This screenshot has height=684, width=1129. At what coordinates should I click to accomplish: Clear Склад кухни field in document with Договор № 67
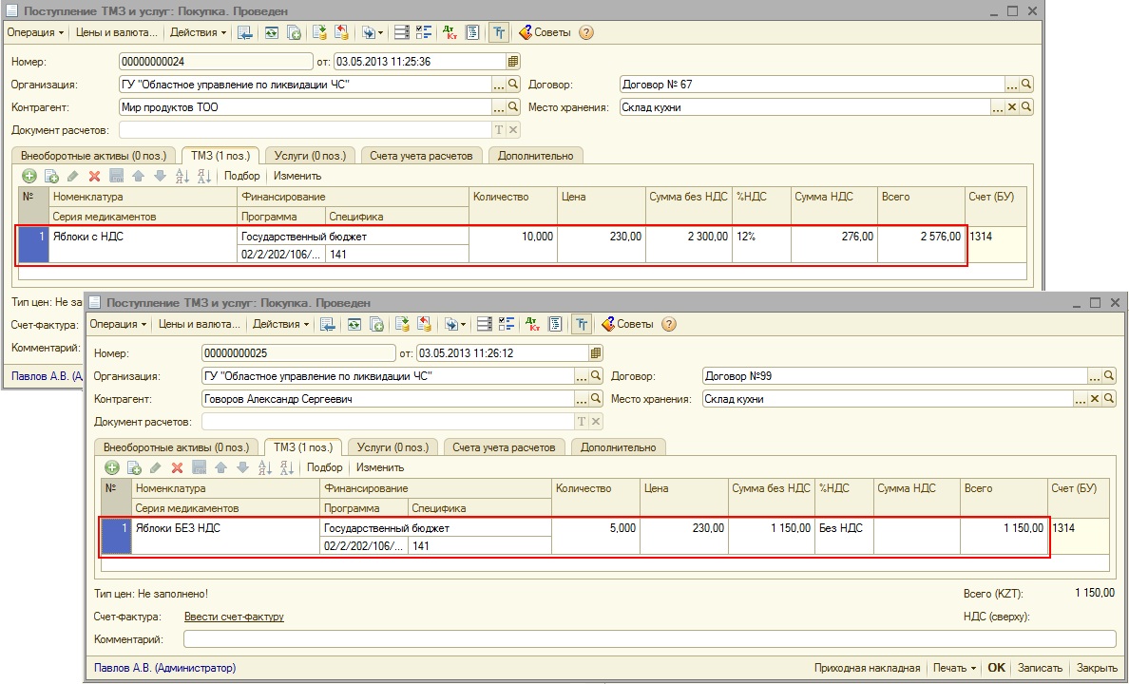1012,107
